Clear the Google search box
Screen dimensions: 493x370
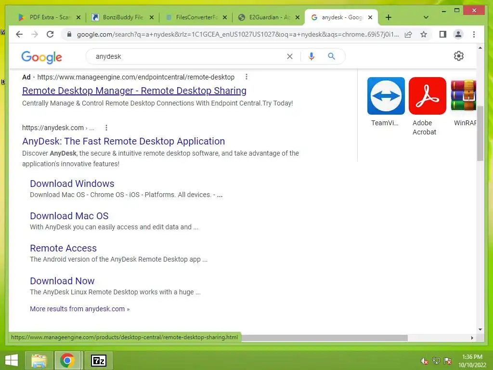[289, 56]
